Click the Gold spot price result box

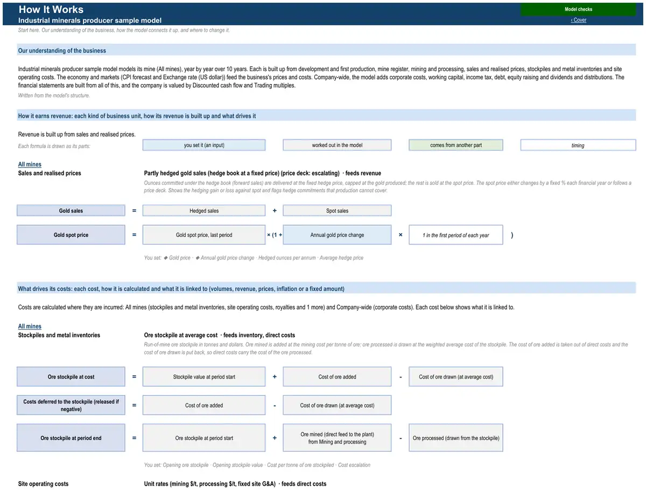tap(71, 235)
